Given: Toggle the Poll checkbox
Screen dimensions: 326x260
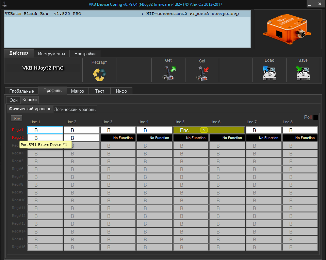Looking at the screenshot, I should 315,117.
